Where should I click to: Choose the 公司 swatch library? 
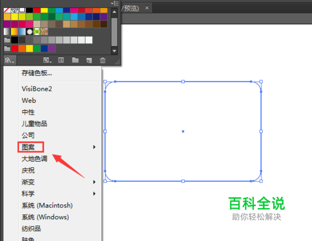click(28, 135)
